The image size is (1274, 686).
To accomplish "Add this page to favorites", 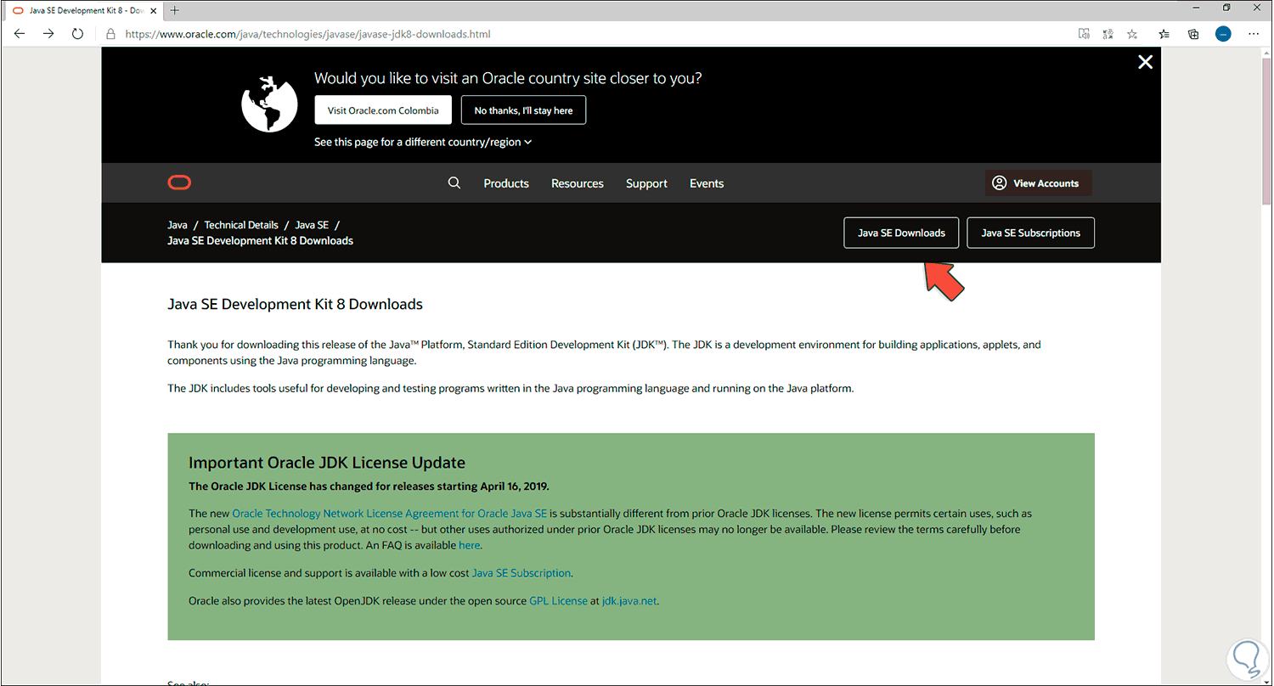I will point(1132,34).
